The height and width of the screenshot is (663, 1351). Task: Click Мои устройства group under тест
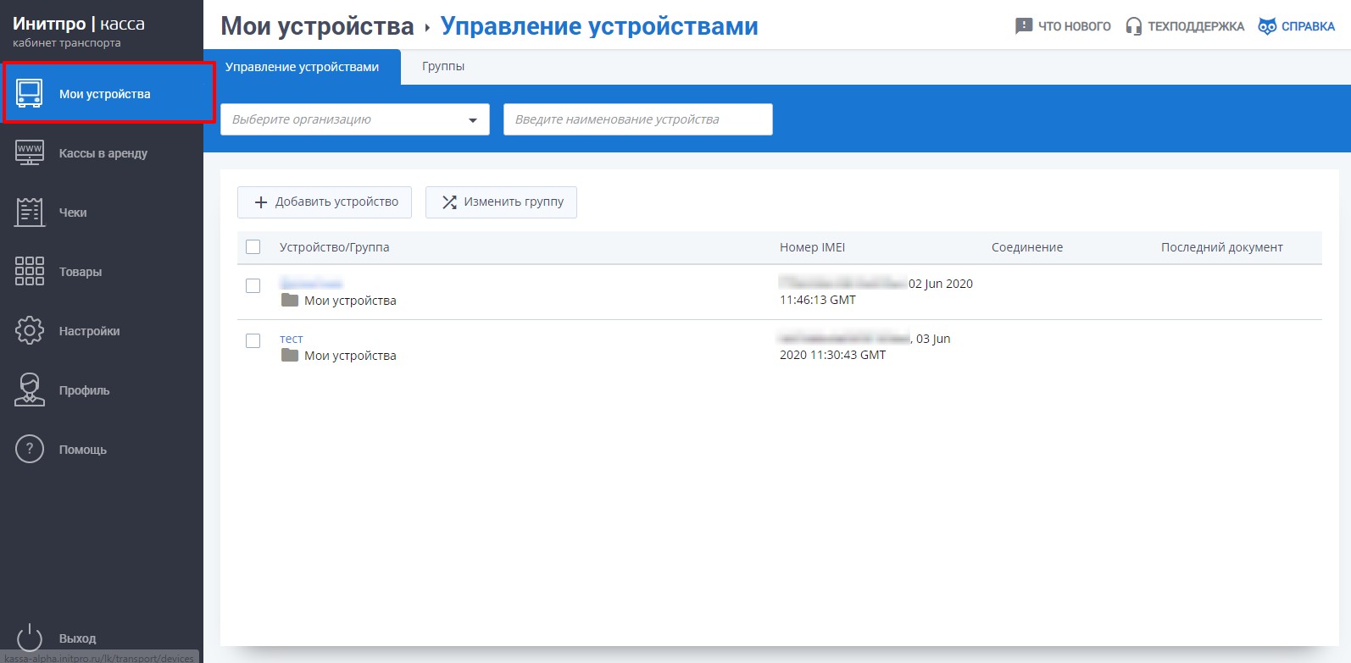(350, 356)
